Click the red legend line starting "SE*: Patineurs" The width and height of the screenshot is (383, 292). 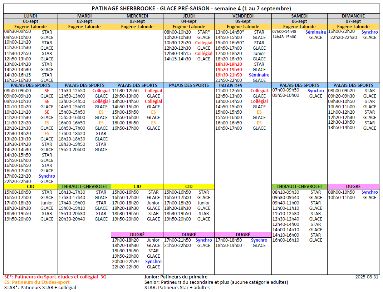[x=55, y=277]
